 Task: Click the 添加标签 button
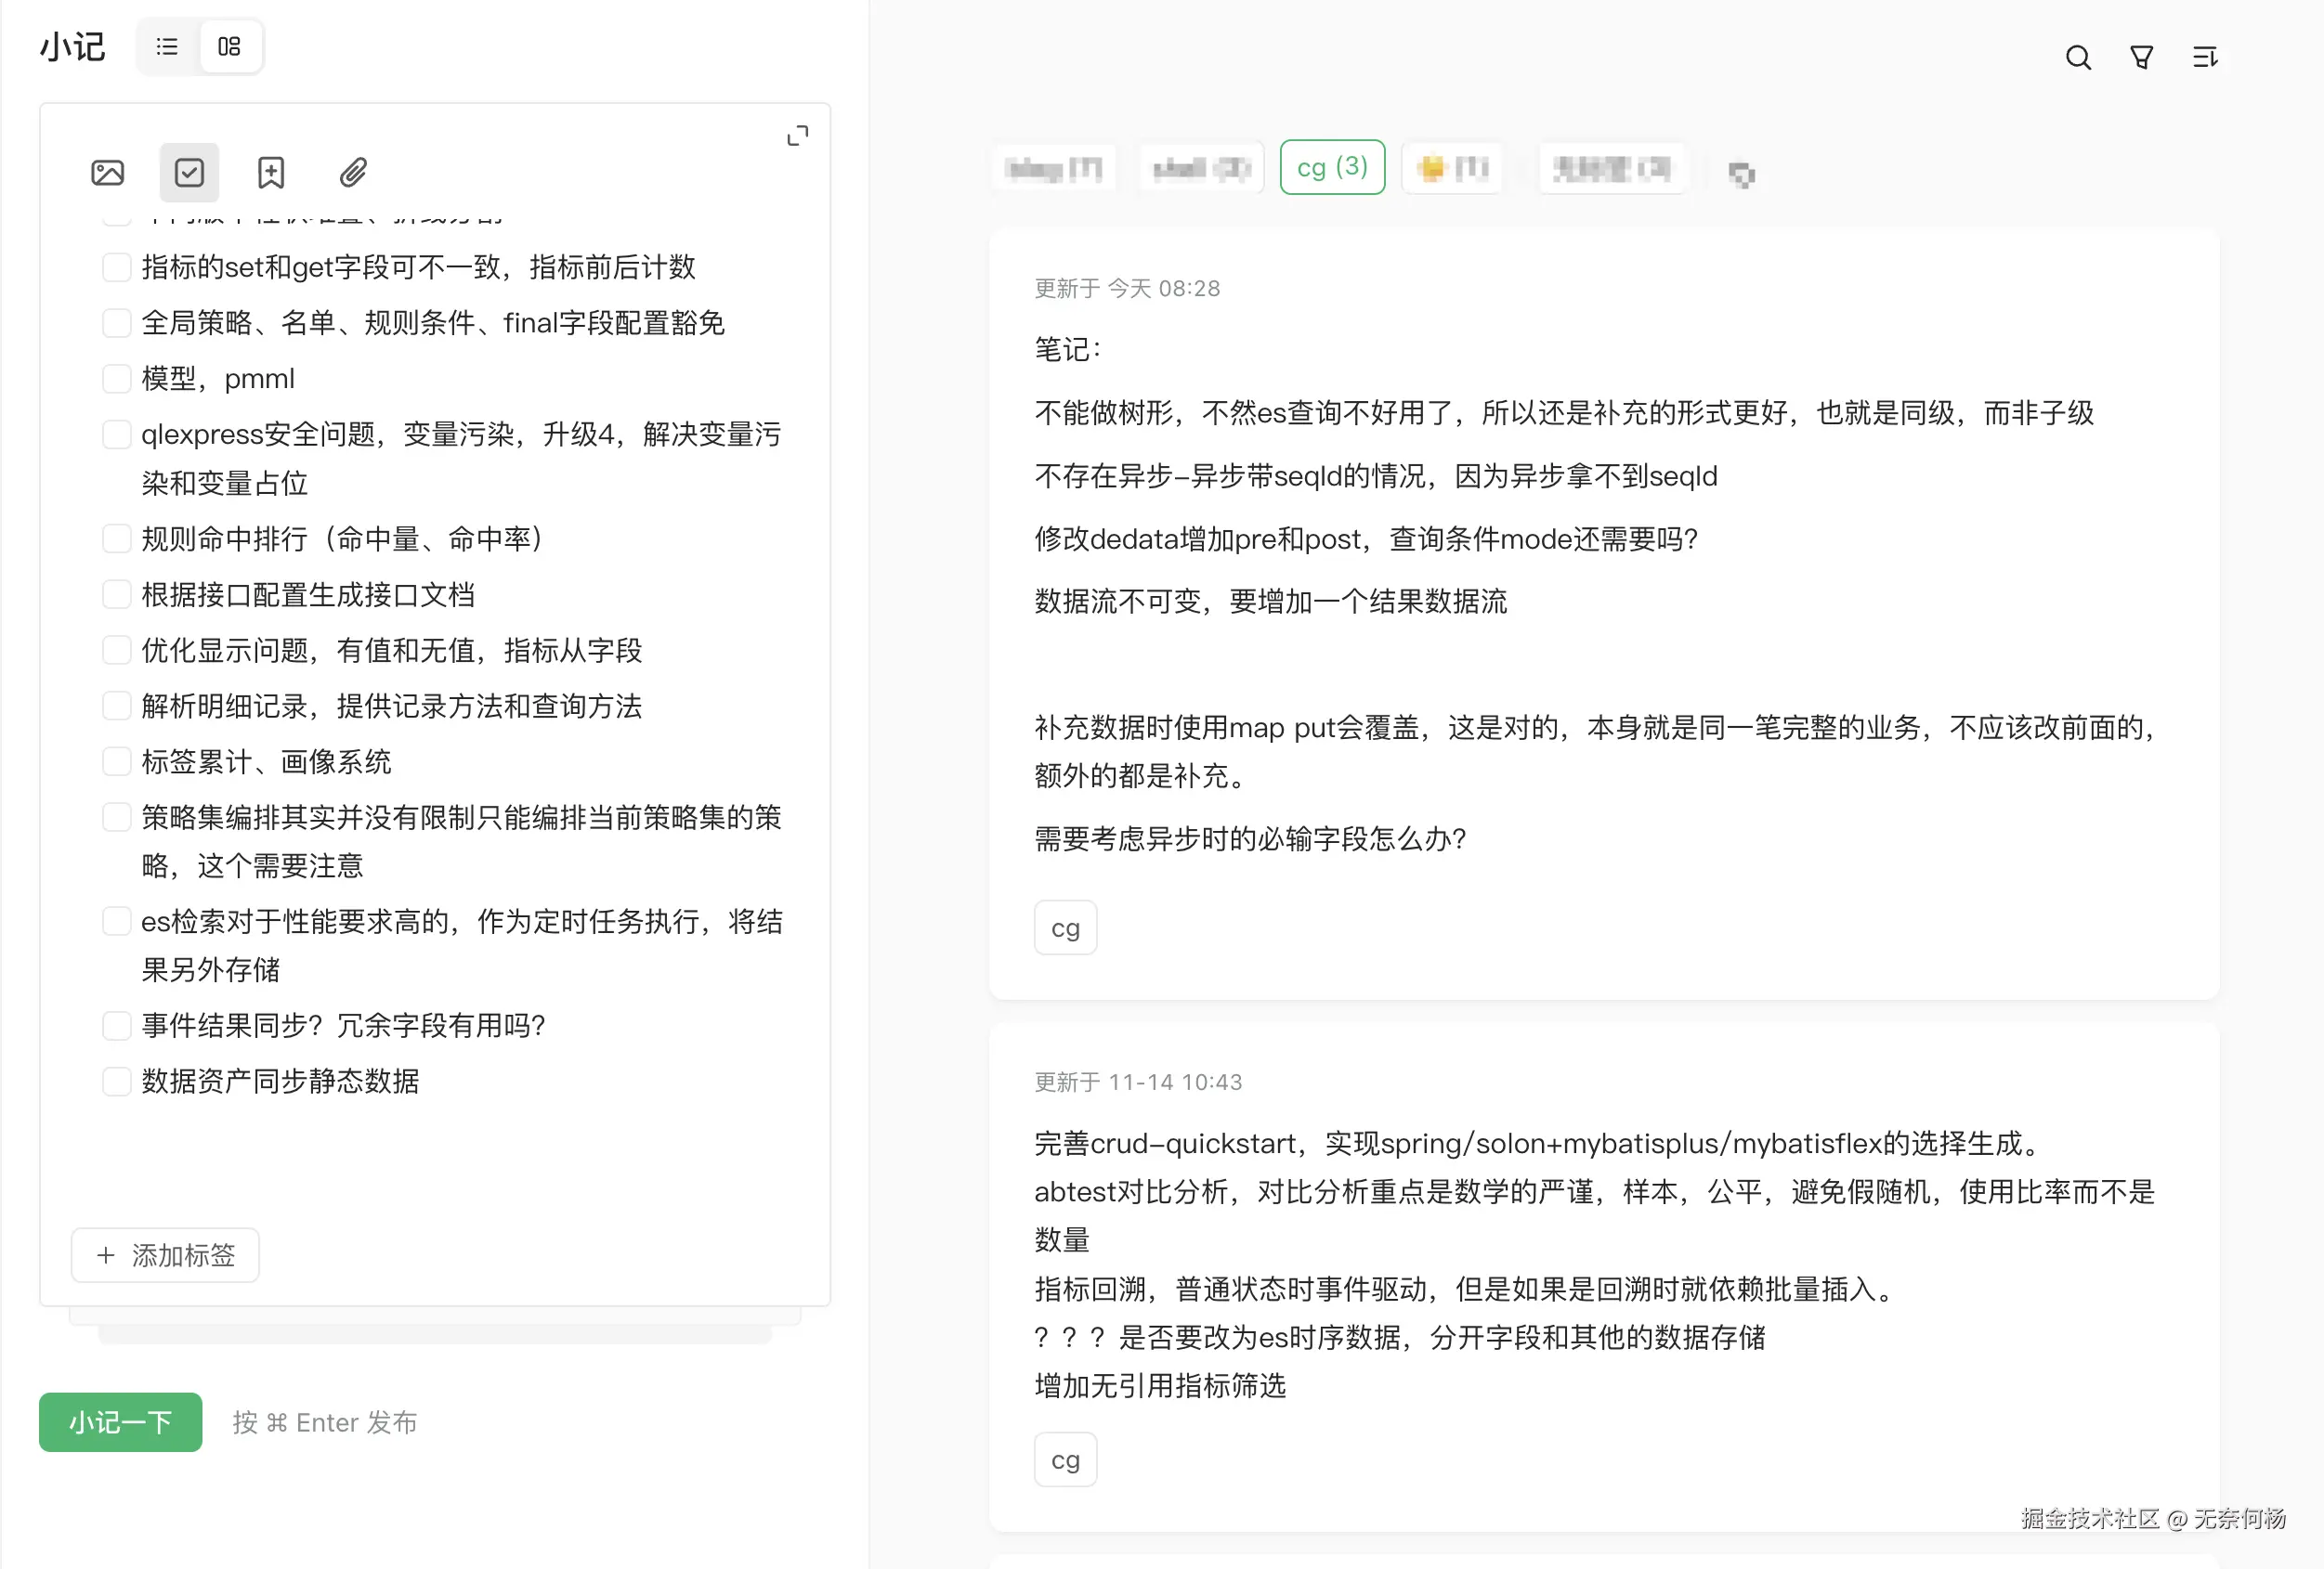coord(165,1255)
